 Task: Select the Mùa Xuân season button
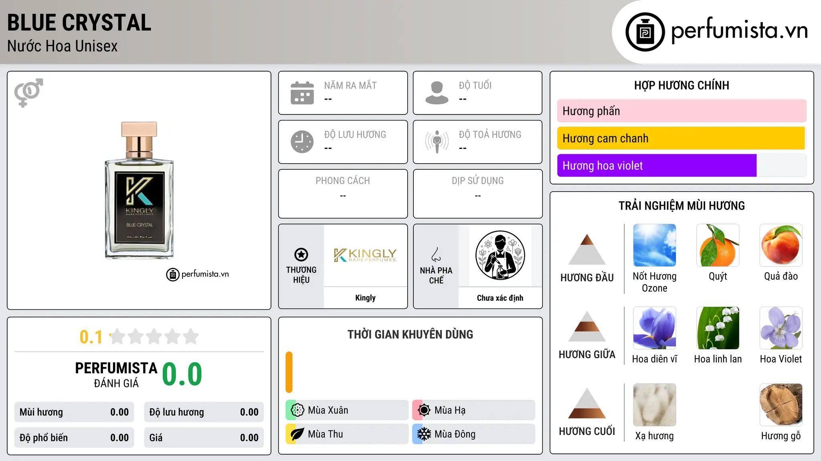click(x=347, y=410)
